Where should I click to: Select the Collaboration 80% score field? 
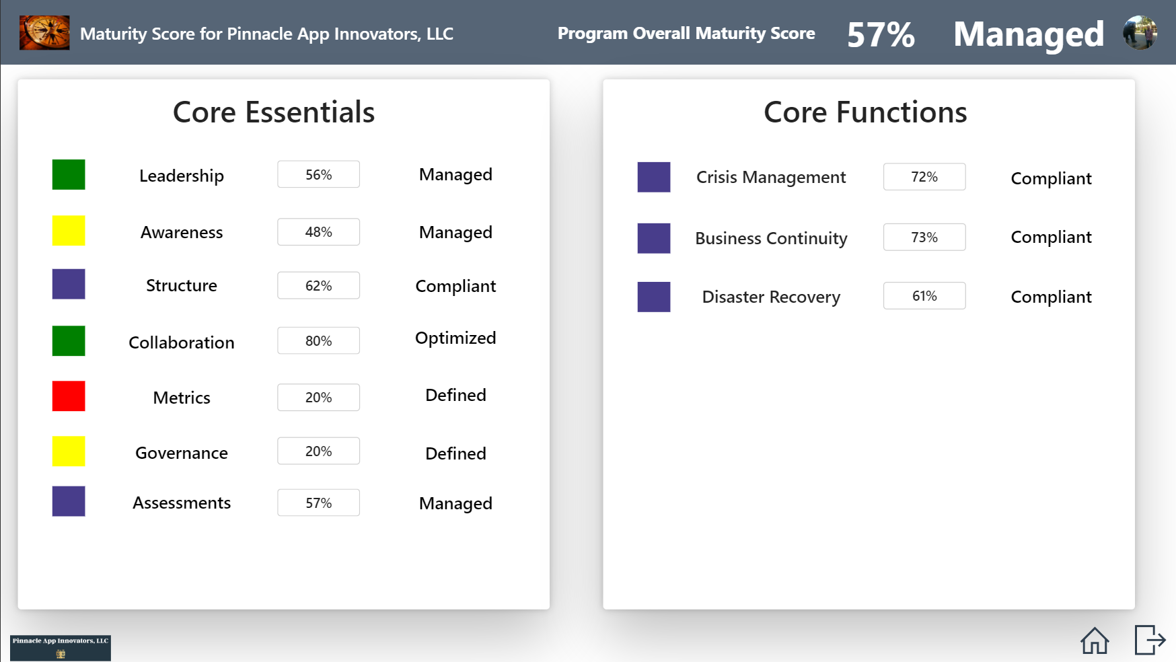coord(318,341)
